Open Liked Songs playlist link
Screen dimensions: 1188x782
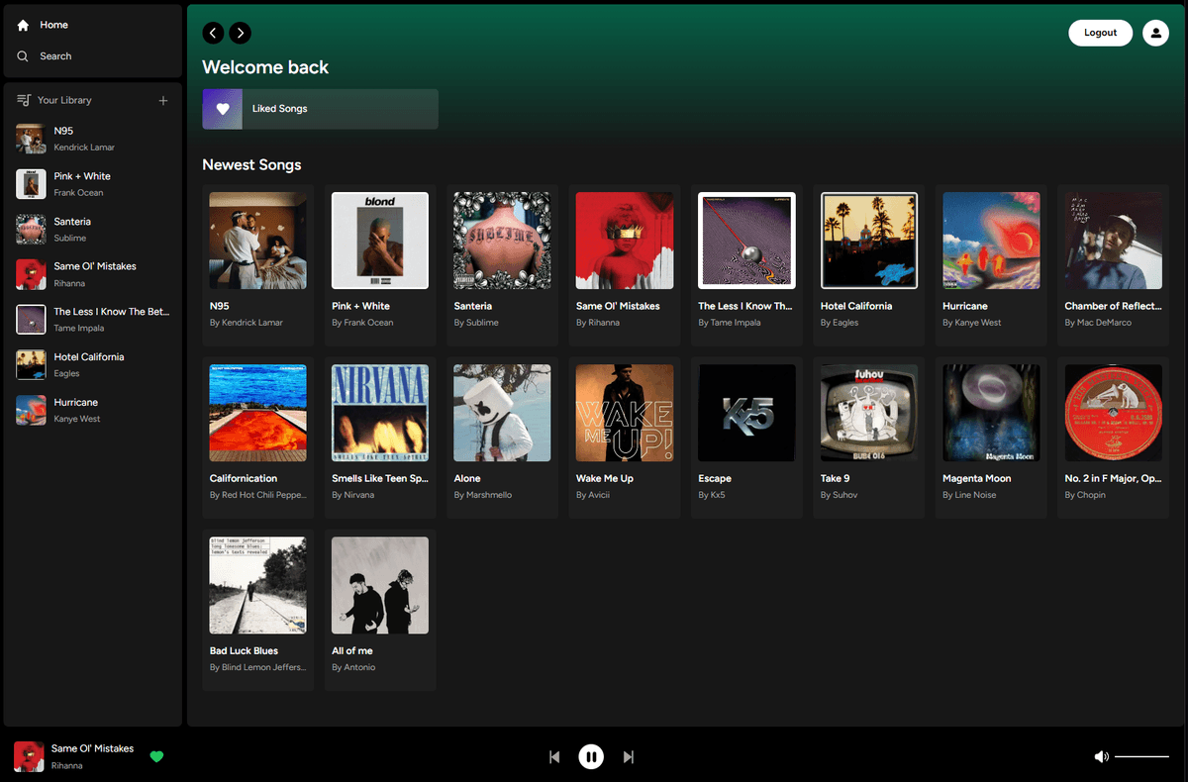280,109
